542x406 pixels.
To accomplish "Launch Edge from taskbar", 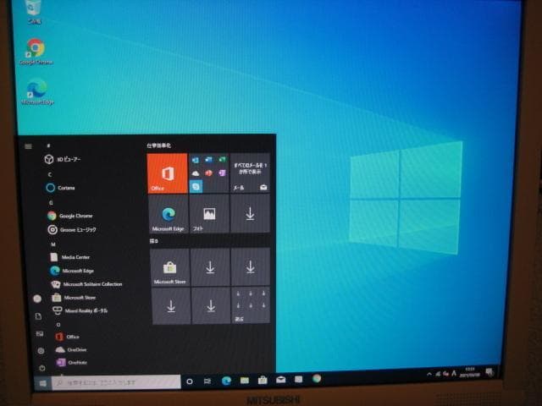I will pyautogui.click(x=226, y=381).
